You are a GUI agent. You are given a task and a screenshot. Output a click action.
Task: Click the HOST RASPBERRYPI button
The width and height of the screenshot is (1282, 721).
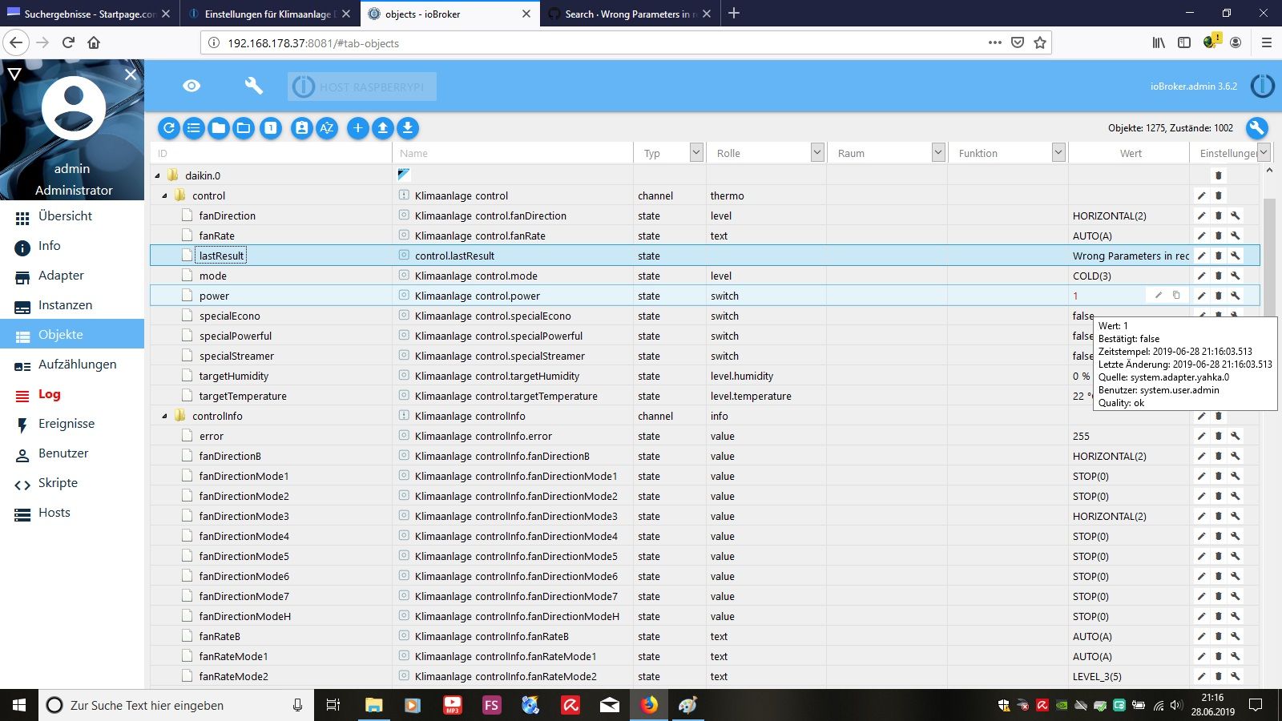(x=362, y=87)
